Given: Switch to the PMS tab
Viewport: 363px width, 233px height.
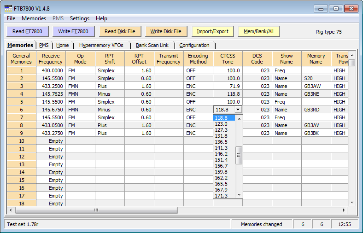Looking at the screenshot, I should [x=44, y=45].
